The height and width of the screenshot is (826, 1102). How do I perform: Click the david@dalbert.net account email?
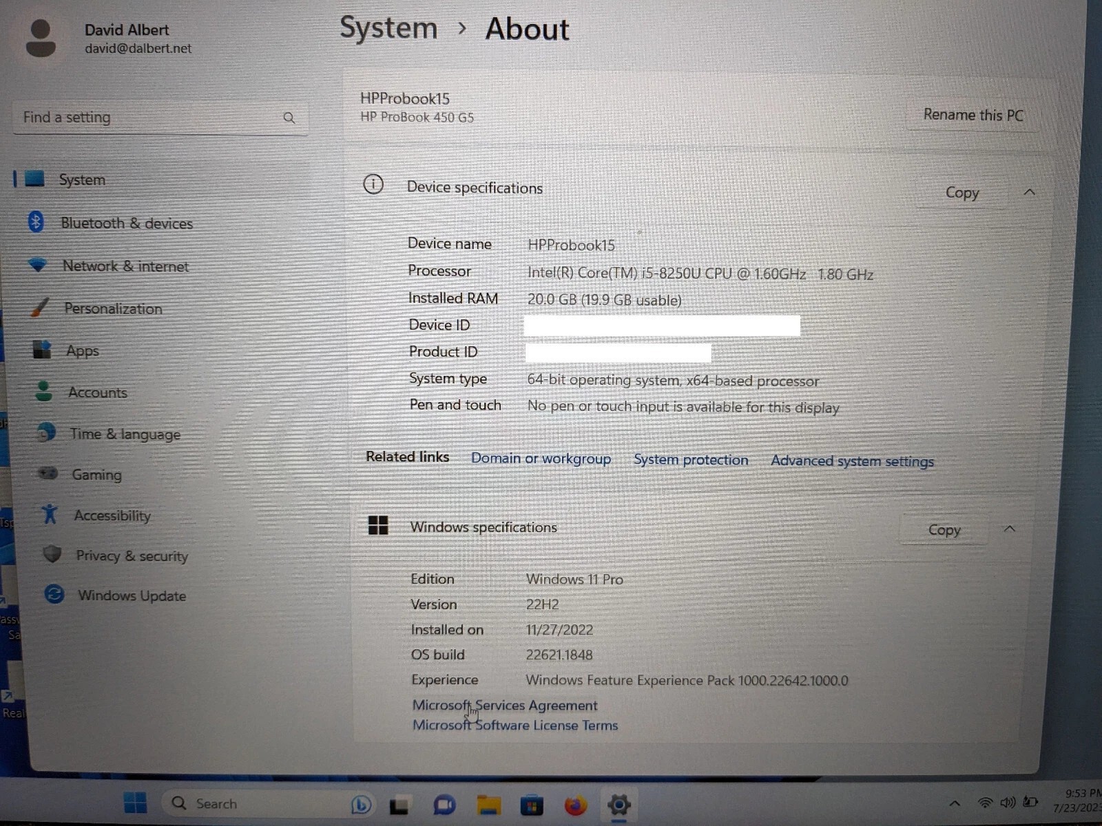tap(138, 49)
